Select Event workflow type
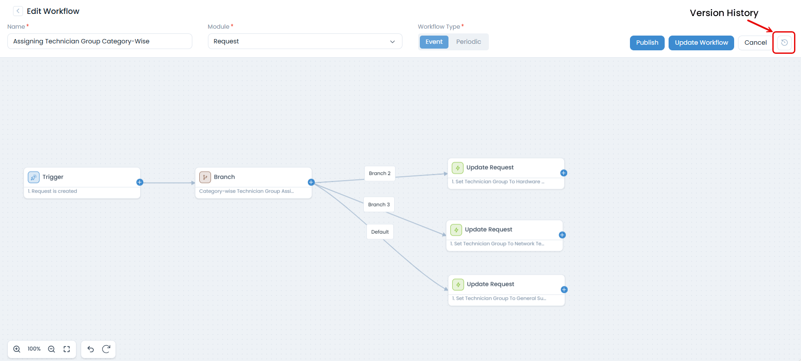This screenshot has width=801, height=361. (434, 42)
